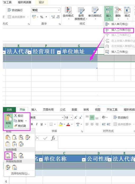Click the increase font size A icon

pyautogui.click(x=75, y=117)
